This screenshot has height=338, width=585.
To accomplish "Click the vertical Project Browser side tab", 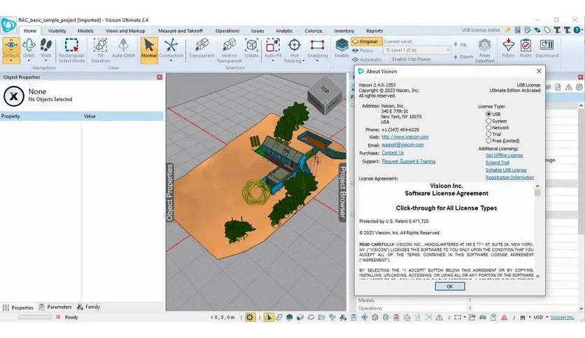I will pos(342,192).
